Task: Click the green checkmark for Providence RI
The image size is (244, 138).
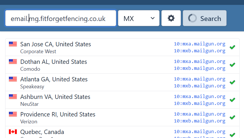Action: (x=232, y=117)
